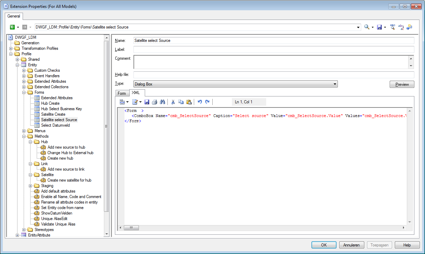The width and height of the screenshot is (425, 254).
Task: Collapse the Methods folder
Action: (x=24, y=136)
